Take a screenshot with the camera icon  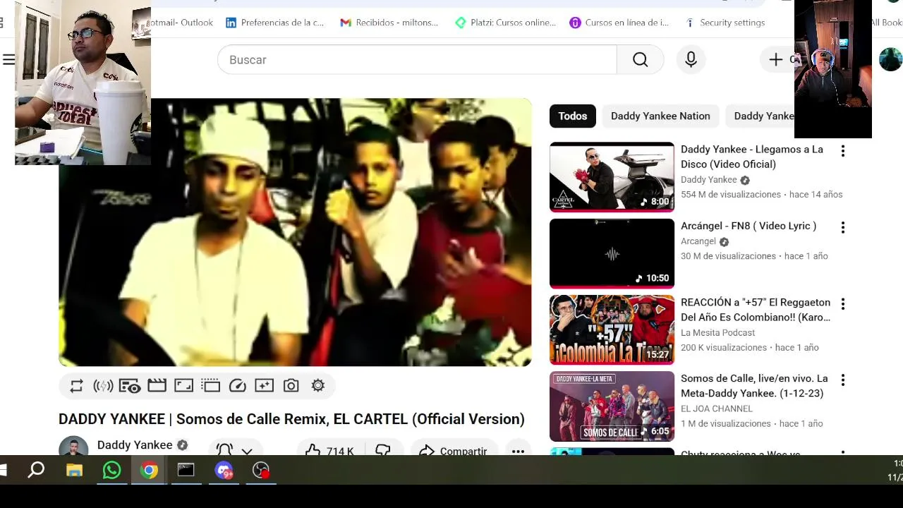pyautogui.click(x=291, y=386)
